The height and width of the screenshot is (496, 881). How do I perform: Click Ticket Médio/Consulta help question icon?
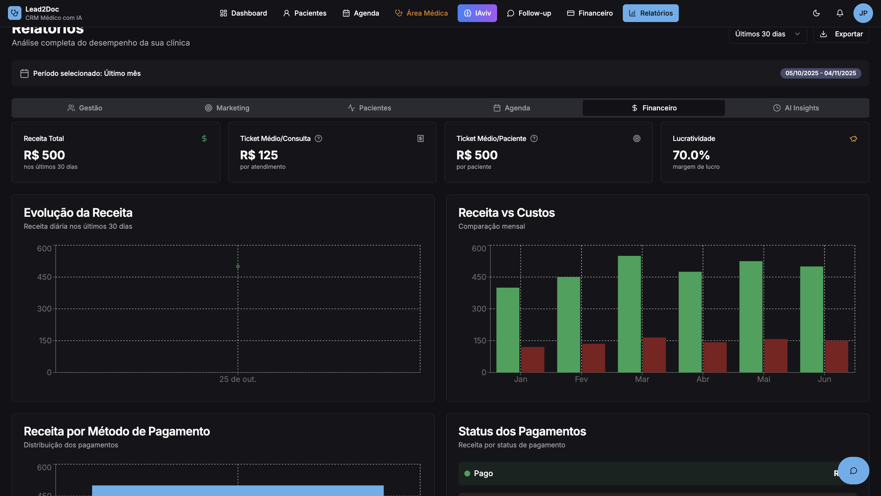tap(318, 139)
